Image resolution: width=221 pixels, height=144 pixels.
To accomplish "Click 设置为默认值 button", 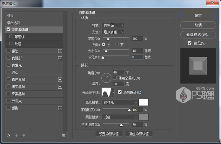I will [109, 134].
